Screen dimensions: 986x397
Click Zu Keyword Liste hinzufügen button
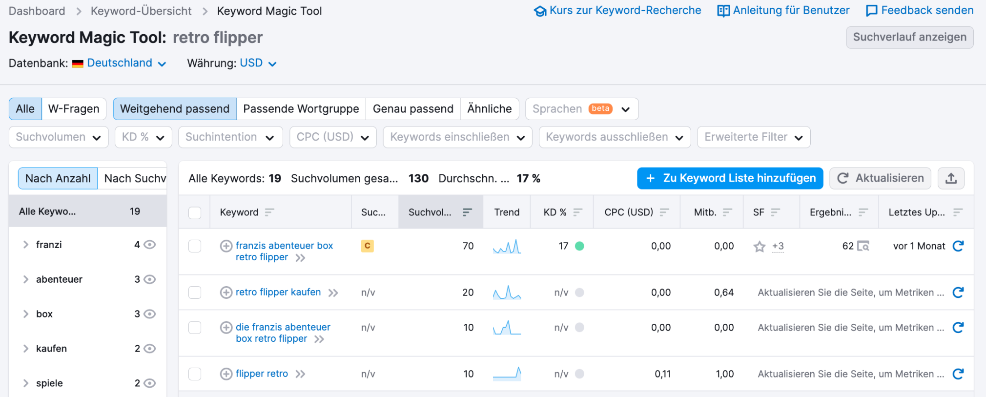pos(730,178)
